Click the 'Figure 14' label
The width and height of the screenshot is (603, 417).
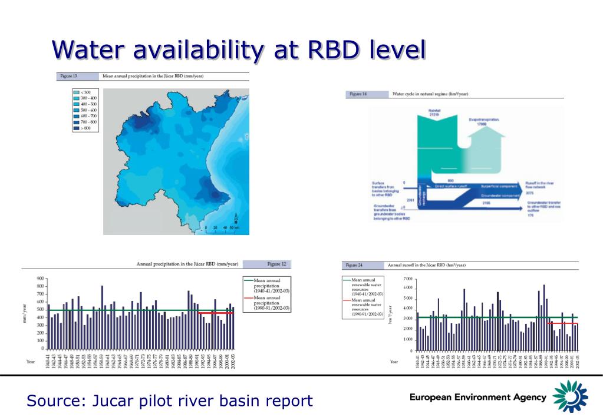click(x=358, y=94)
